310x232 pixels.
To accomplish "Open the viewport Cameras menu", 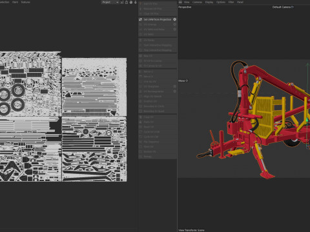I will click(x=197, y=2).
